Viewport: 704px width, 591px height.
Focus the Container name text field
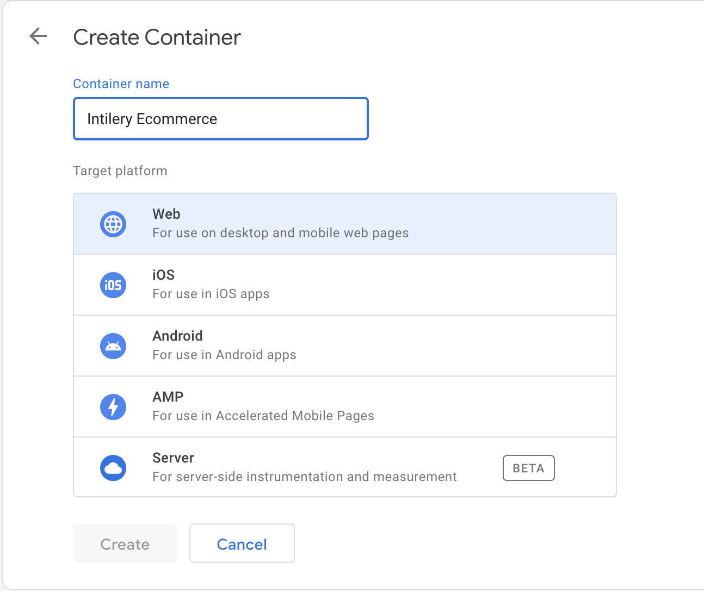point(221,119)
